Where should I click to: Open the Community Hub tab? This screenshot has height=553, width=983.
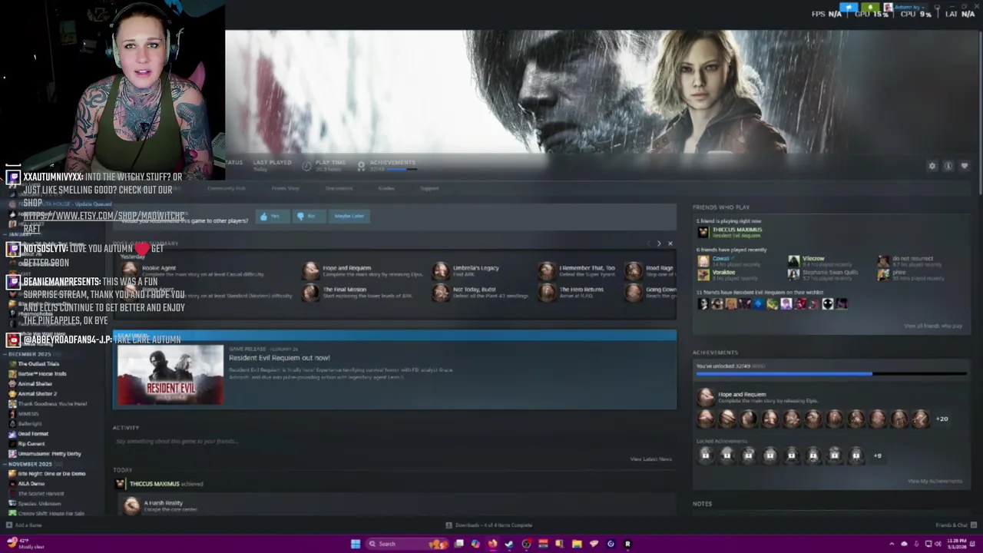227,188
